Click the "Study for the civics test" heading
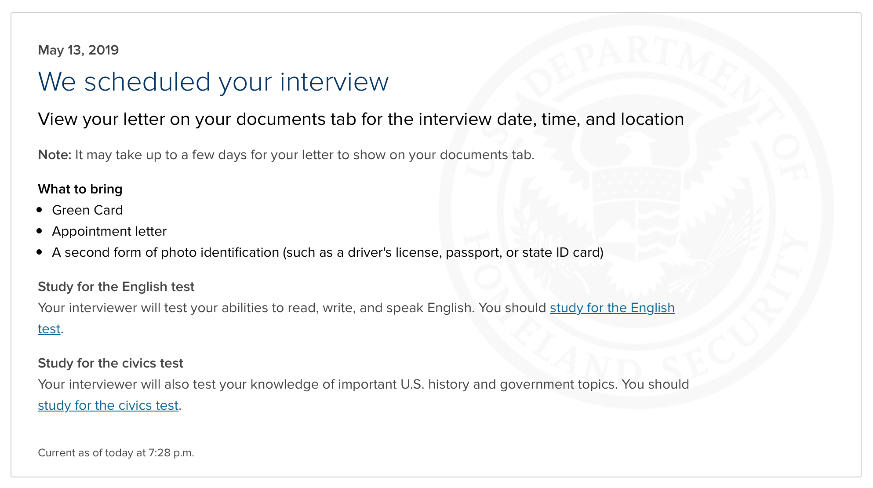The width and height of the screenshot is (873, 488). click(x=110, y=363)
